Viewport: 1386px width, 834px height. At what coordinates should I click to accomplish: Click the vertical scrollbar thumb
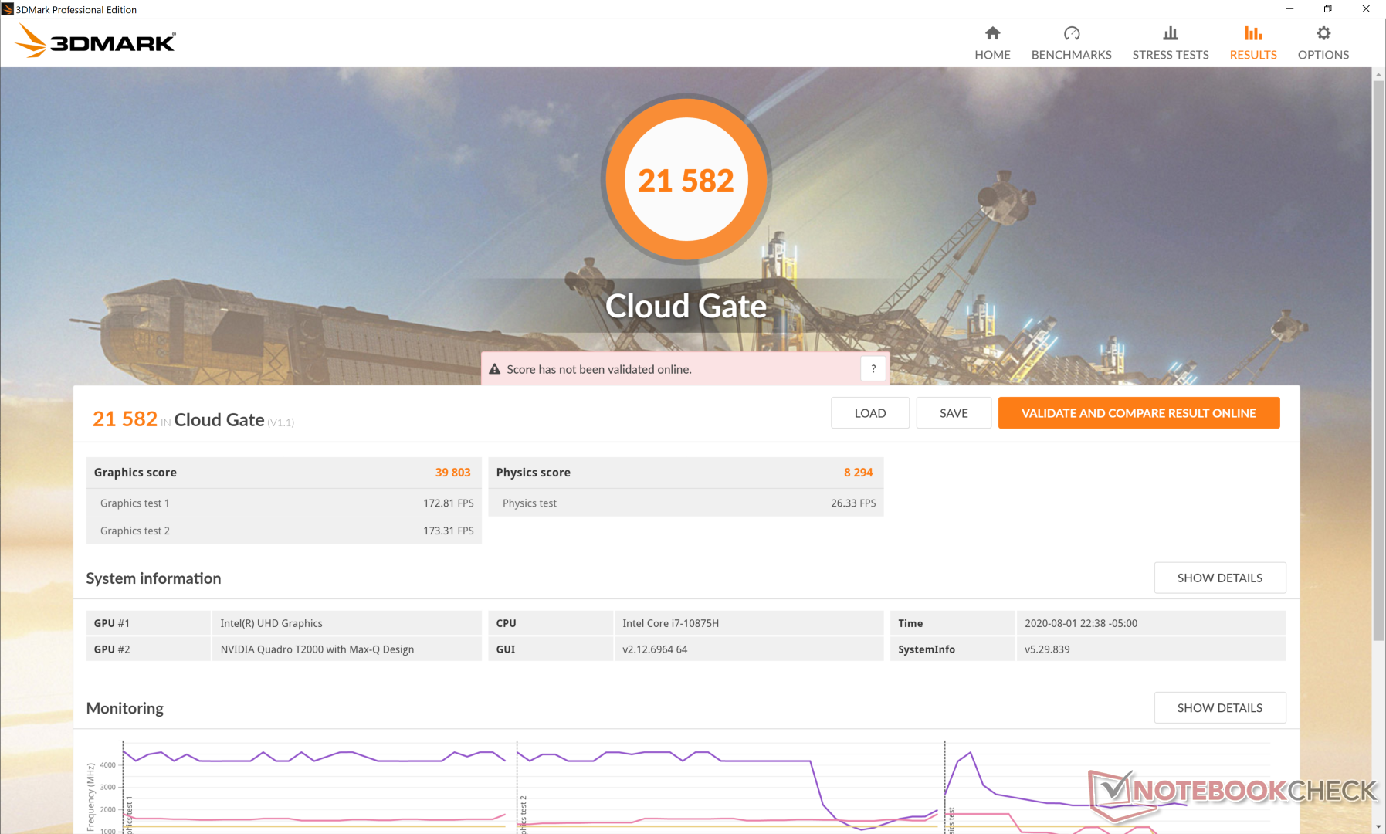pos(1378,355)
